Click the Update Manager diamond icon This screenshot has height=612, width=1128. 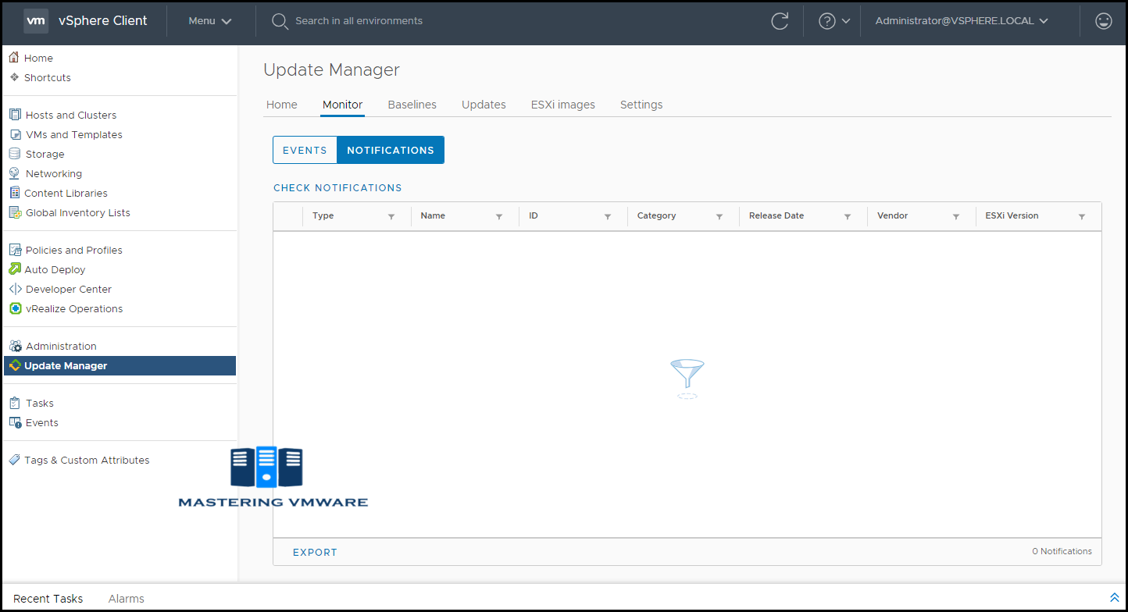coord(15,365)
